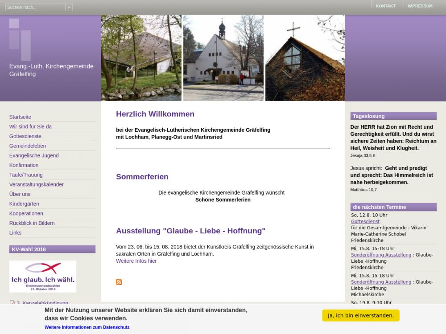Image resolution: width=446 pixels, height=334 pixels.
Task: Open the Kontakt page
Action: click(x=385, y=6)
